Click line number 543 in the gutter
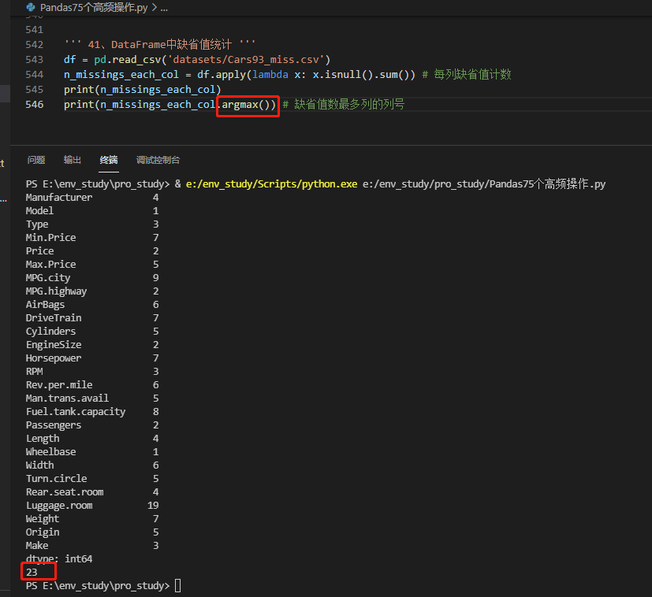The image size is (652, 597). (34, 60)
